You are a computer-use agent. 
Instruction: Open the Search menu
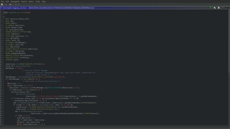(24, 1)
